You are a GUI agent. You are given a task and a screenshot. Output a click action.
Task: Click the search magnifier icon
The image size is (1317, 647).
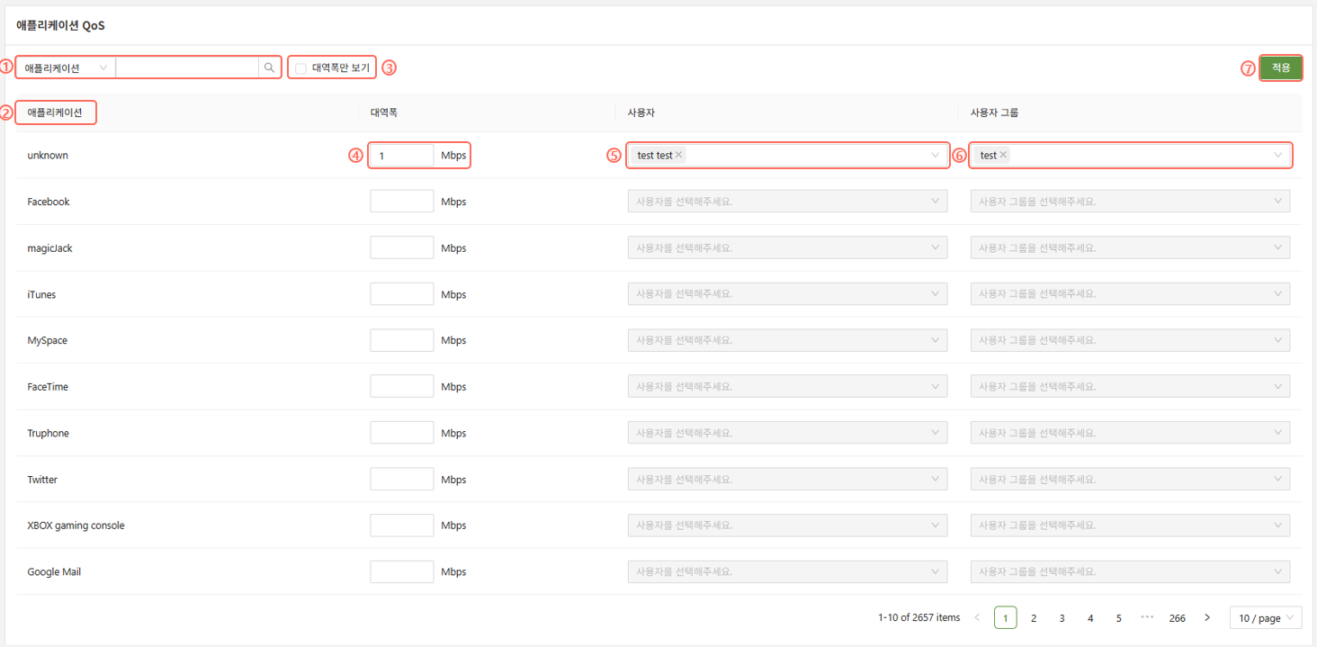click(x=269, y=67)
